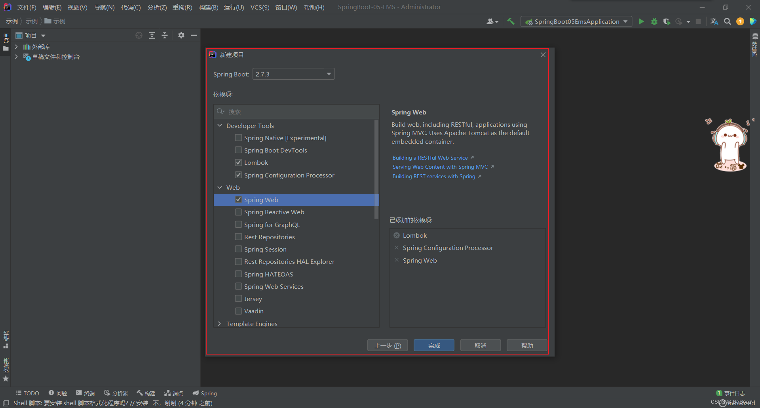This screenshot has width=760, height=408.
Task: Check Spring Session checkbox
Action: click(238, 249)
